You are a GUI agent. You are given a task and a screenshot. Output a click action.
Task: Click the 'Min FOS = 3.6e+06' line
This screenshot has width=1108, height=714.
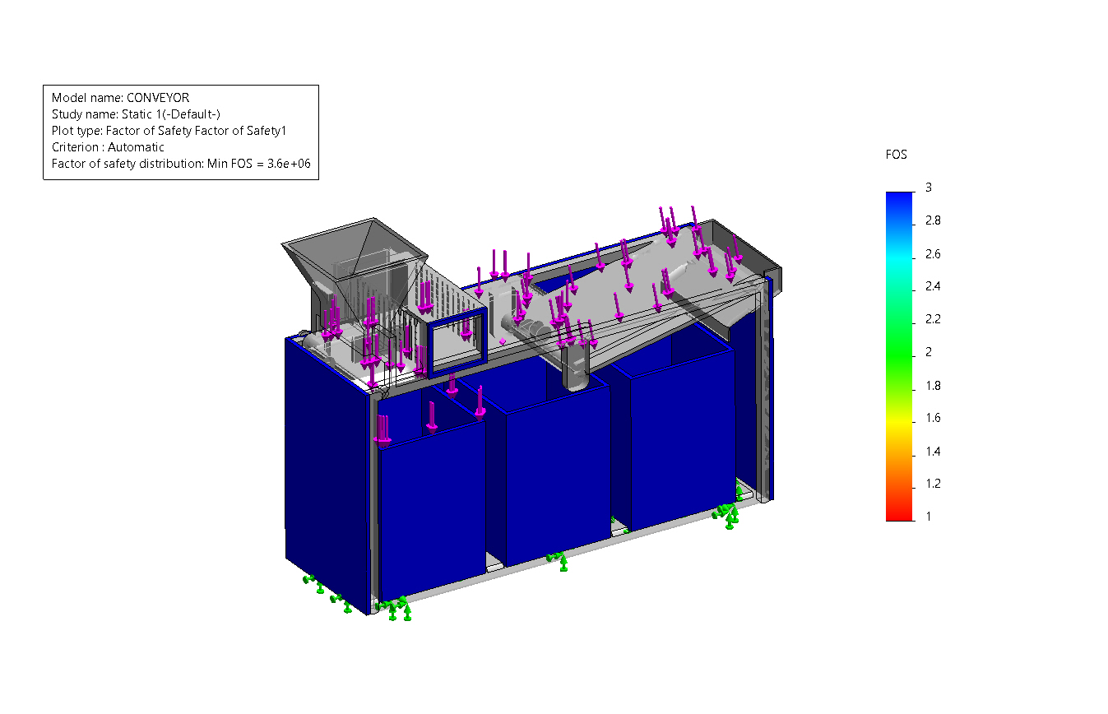pos(180,164)
